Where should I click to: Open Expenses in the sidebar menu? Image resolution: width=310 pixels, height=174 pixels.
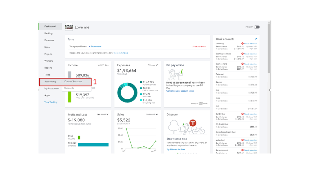point(49,40)
